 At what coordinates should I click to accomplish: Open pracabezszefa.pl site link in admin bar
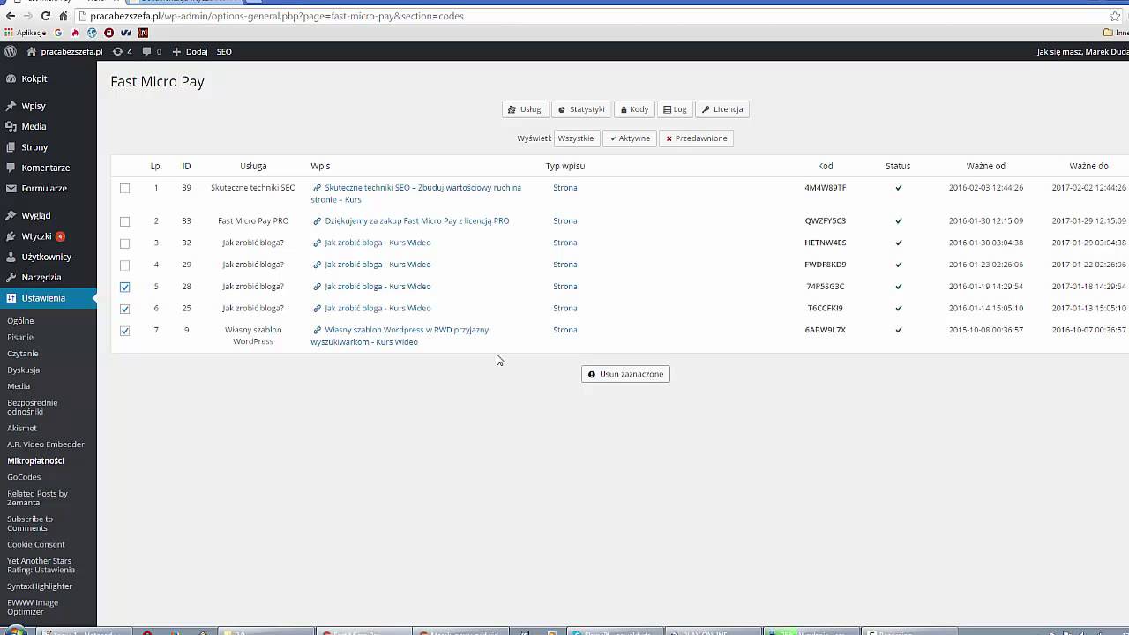[x=64, y=51]
